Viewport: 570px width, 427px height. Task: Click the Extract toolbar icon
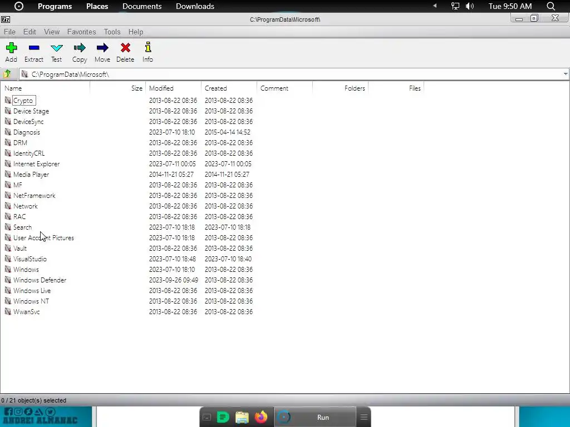[x=34, y=48]
